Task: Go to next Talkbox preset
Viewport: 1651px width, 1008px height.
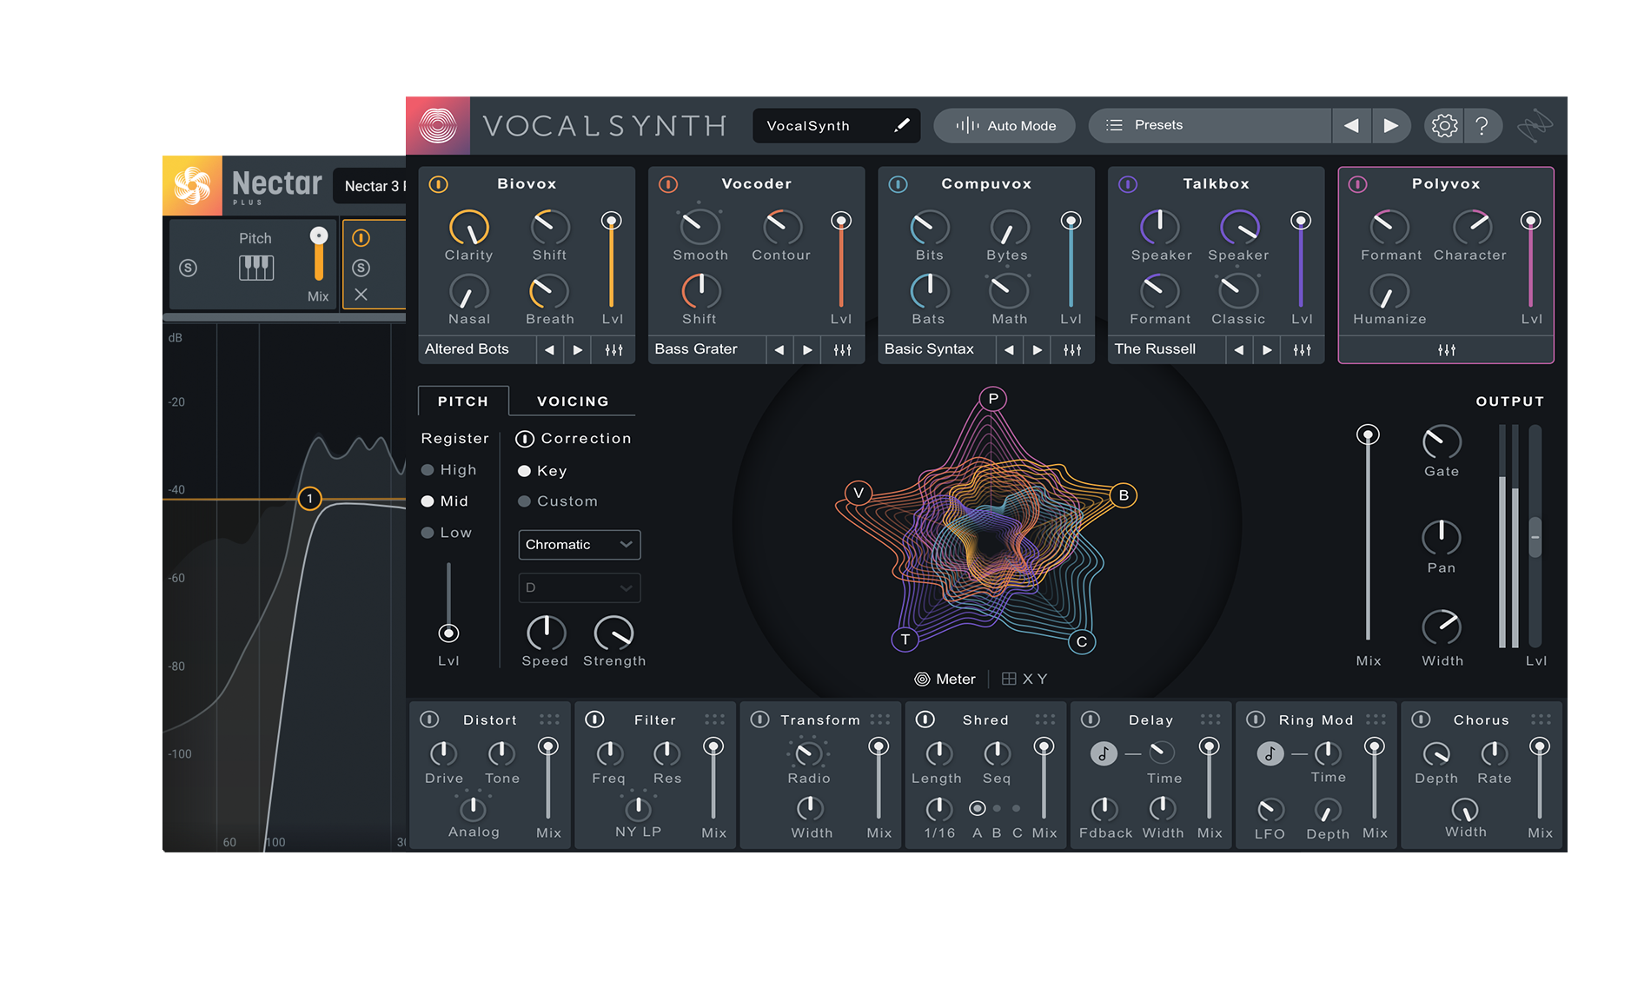Action: pos(1267,349)
